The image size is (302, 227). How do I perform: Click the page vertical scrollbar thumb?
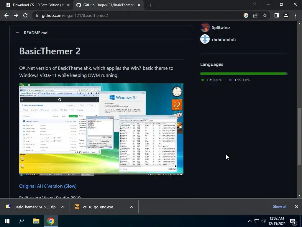299,137
